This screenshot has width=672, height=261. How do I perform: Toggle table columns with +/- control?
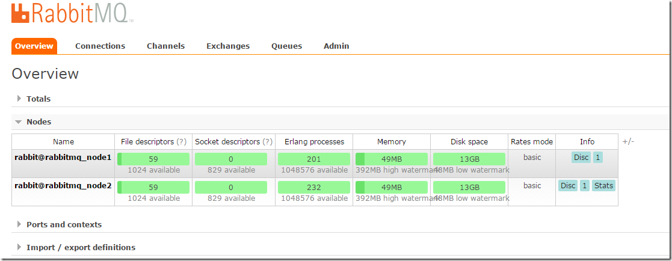[x=628, y=141]
